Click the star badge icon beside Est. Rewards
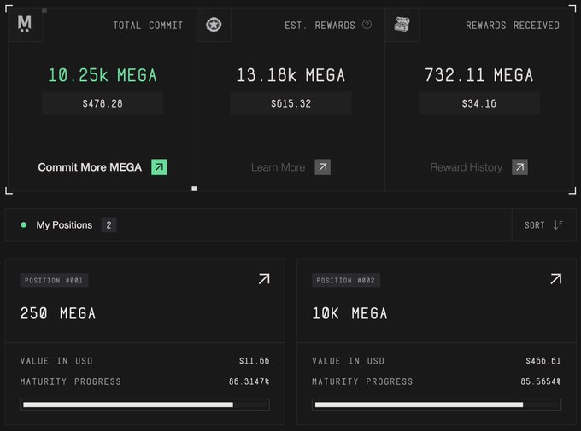This screenshot has width=581, height=431. 214,25
